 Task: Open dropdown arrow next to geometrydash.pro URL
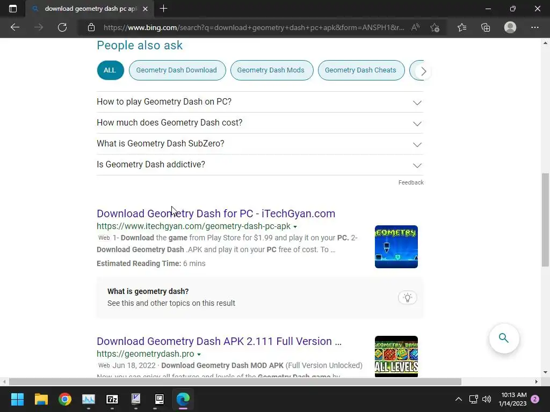[199, 354]
